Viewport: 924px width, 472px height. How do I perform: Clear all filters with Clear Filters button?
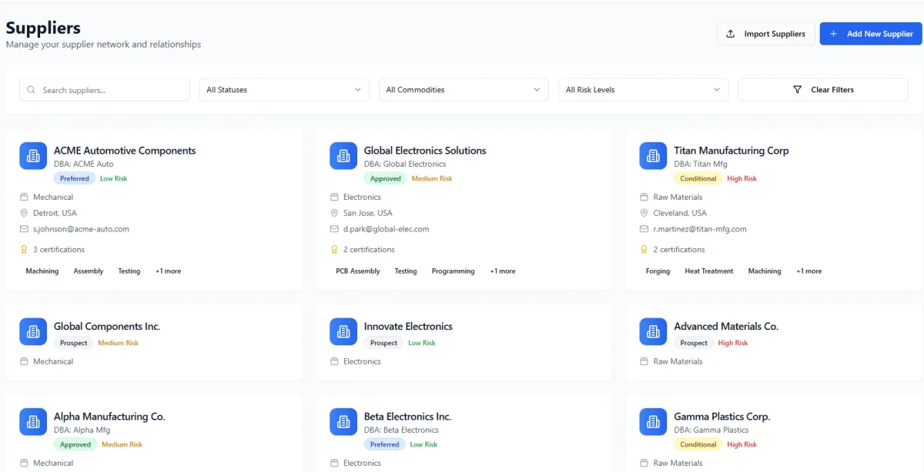point(823,90)
